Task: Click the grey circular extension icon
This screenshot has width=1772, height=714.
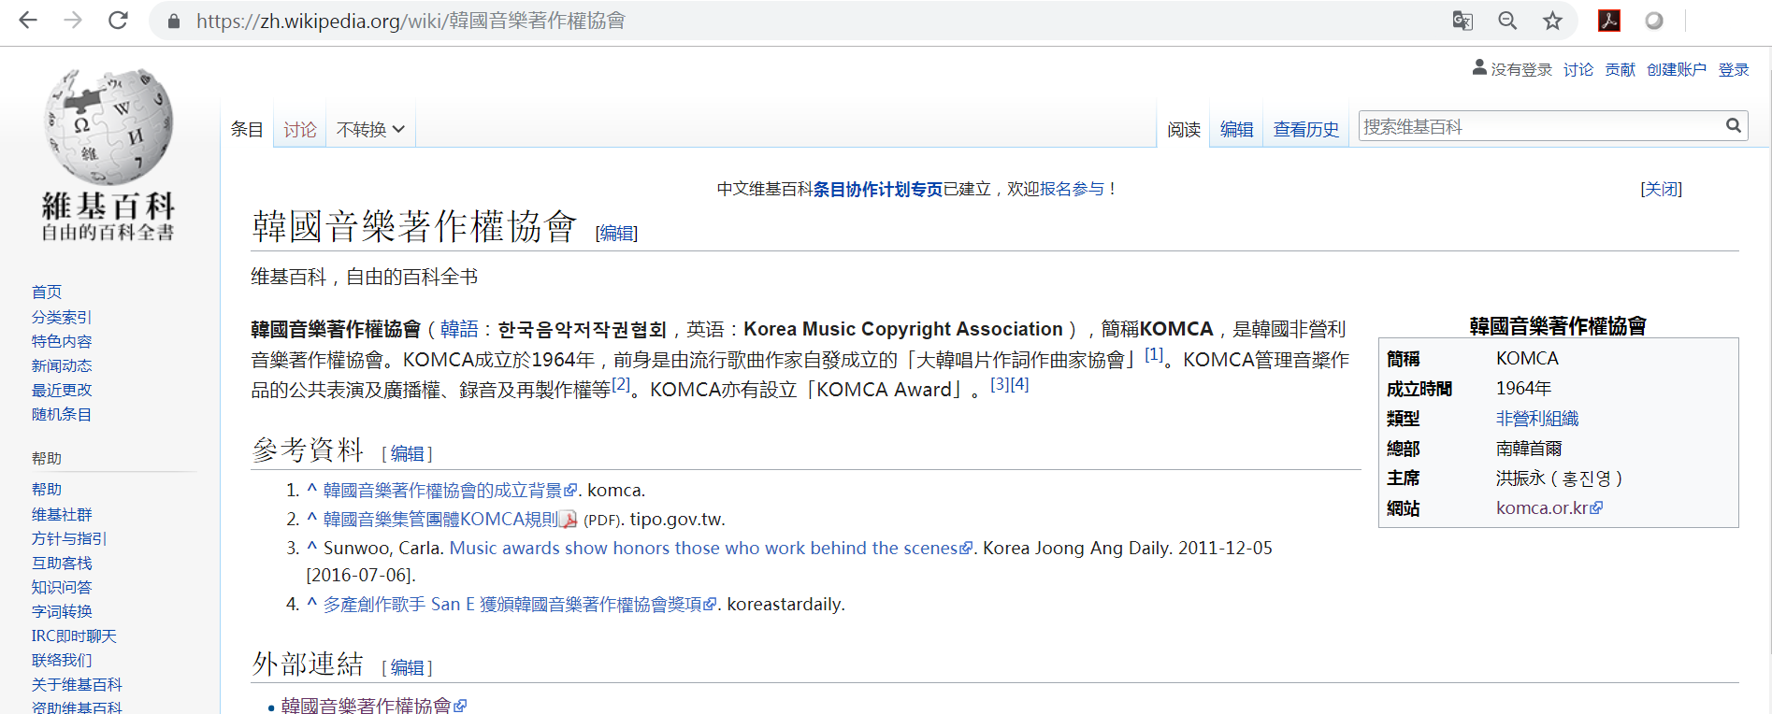Action: [x=1654, y=21]
